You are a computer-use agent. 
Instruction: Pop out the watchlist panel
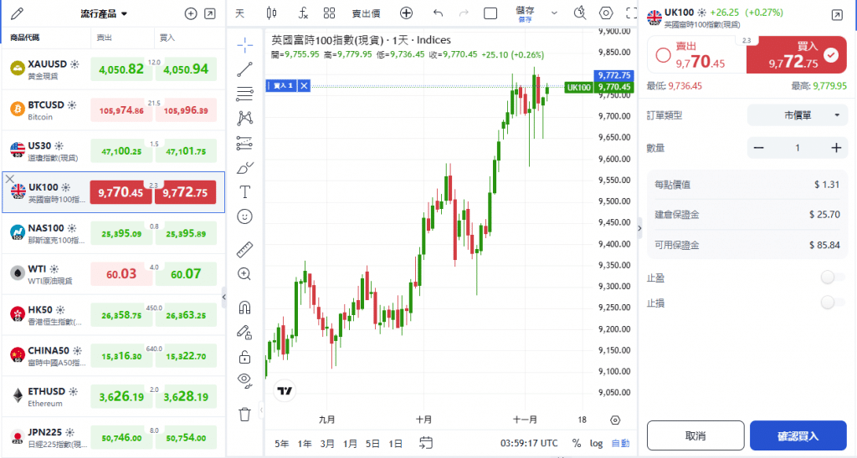(210, 13)
